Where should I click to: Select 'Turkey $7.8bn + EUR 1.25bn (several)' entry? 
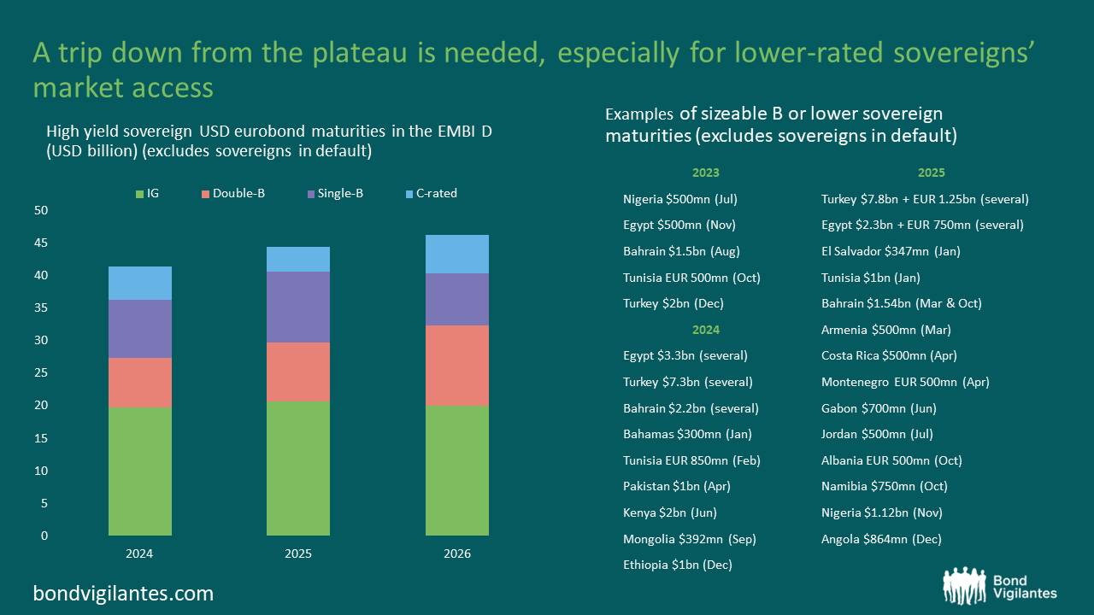point(925,199)
